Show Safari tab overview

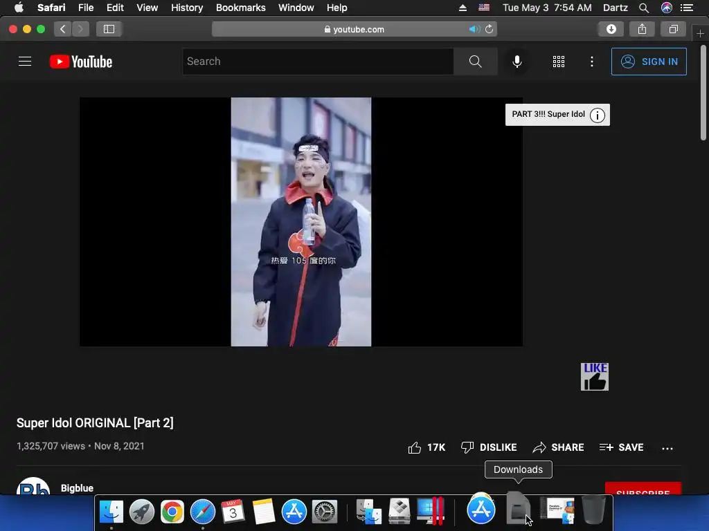pos(673,29)
